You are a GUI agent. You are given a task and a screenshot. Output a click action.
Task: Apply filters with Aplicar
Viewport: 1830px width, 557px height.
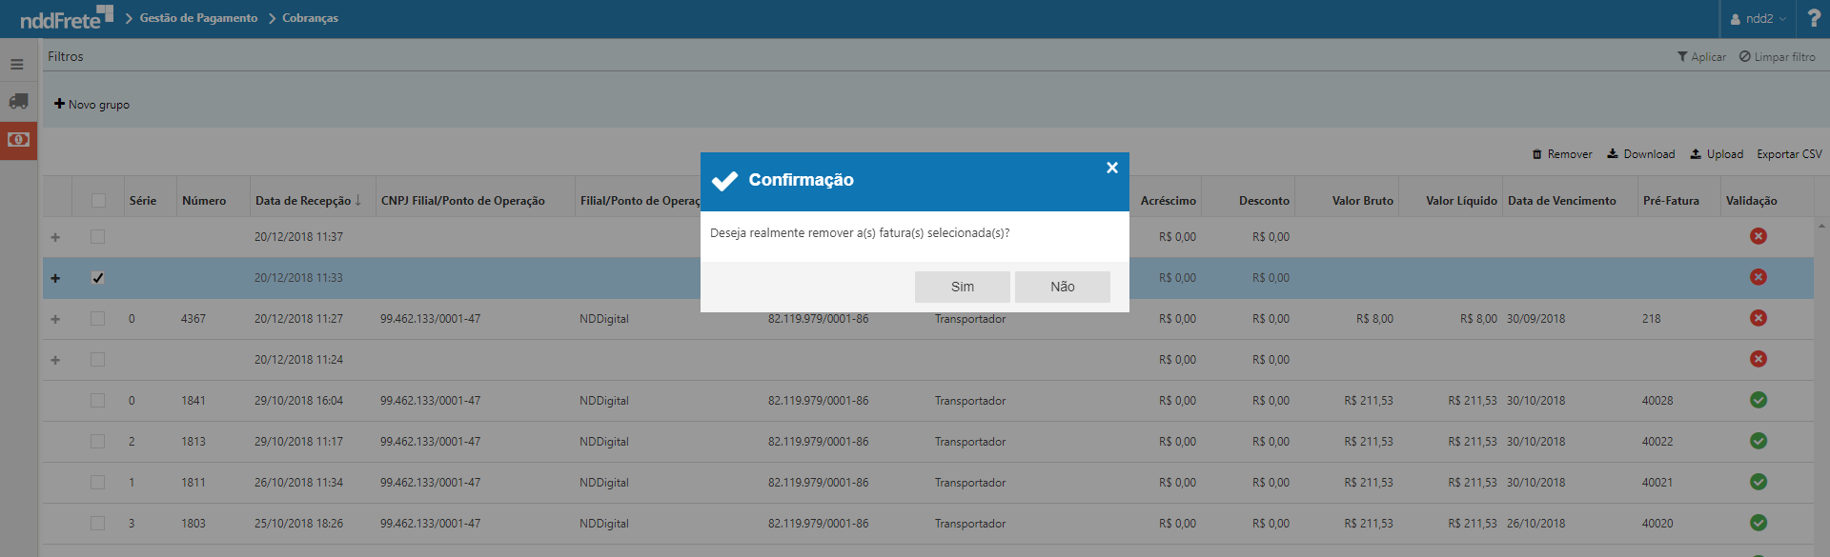[1701, 57]
